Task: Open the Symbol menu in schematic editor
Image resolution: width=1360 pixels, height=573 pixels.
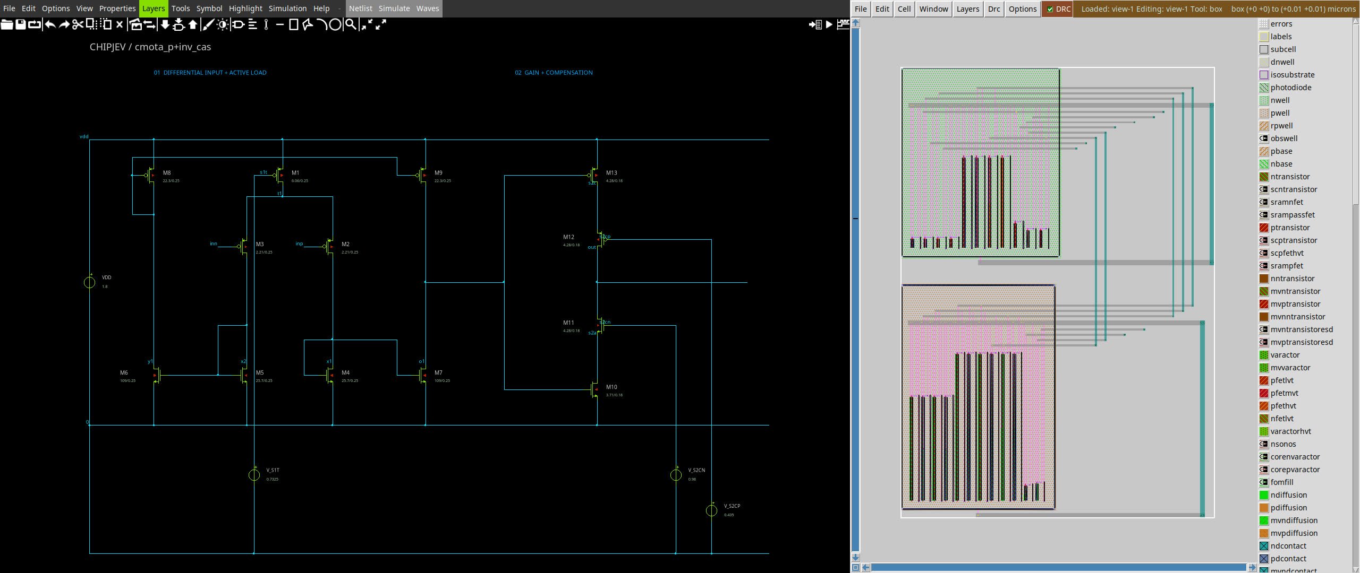Action: point(209,8)
